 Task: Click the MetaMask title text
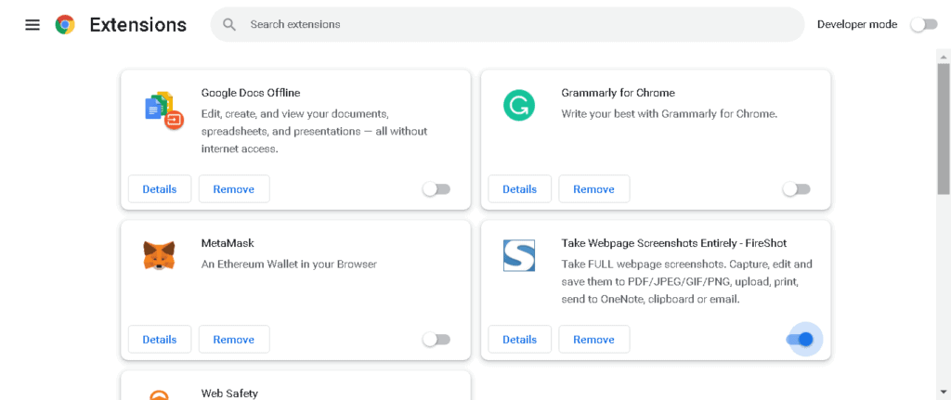228,243
